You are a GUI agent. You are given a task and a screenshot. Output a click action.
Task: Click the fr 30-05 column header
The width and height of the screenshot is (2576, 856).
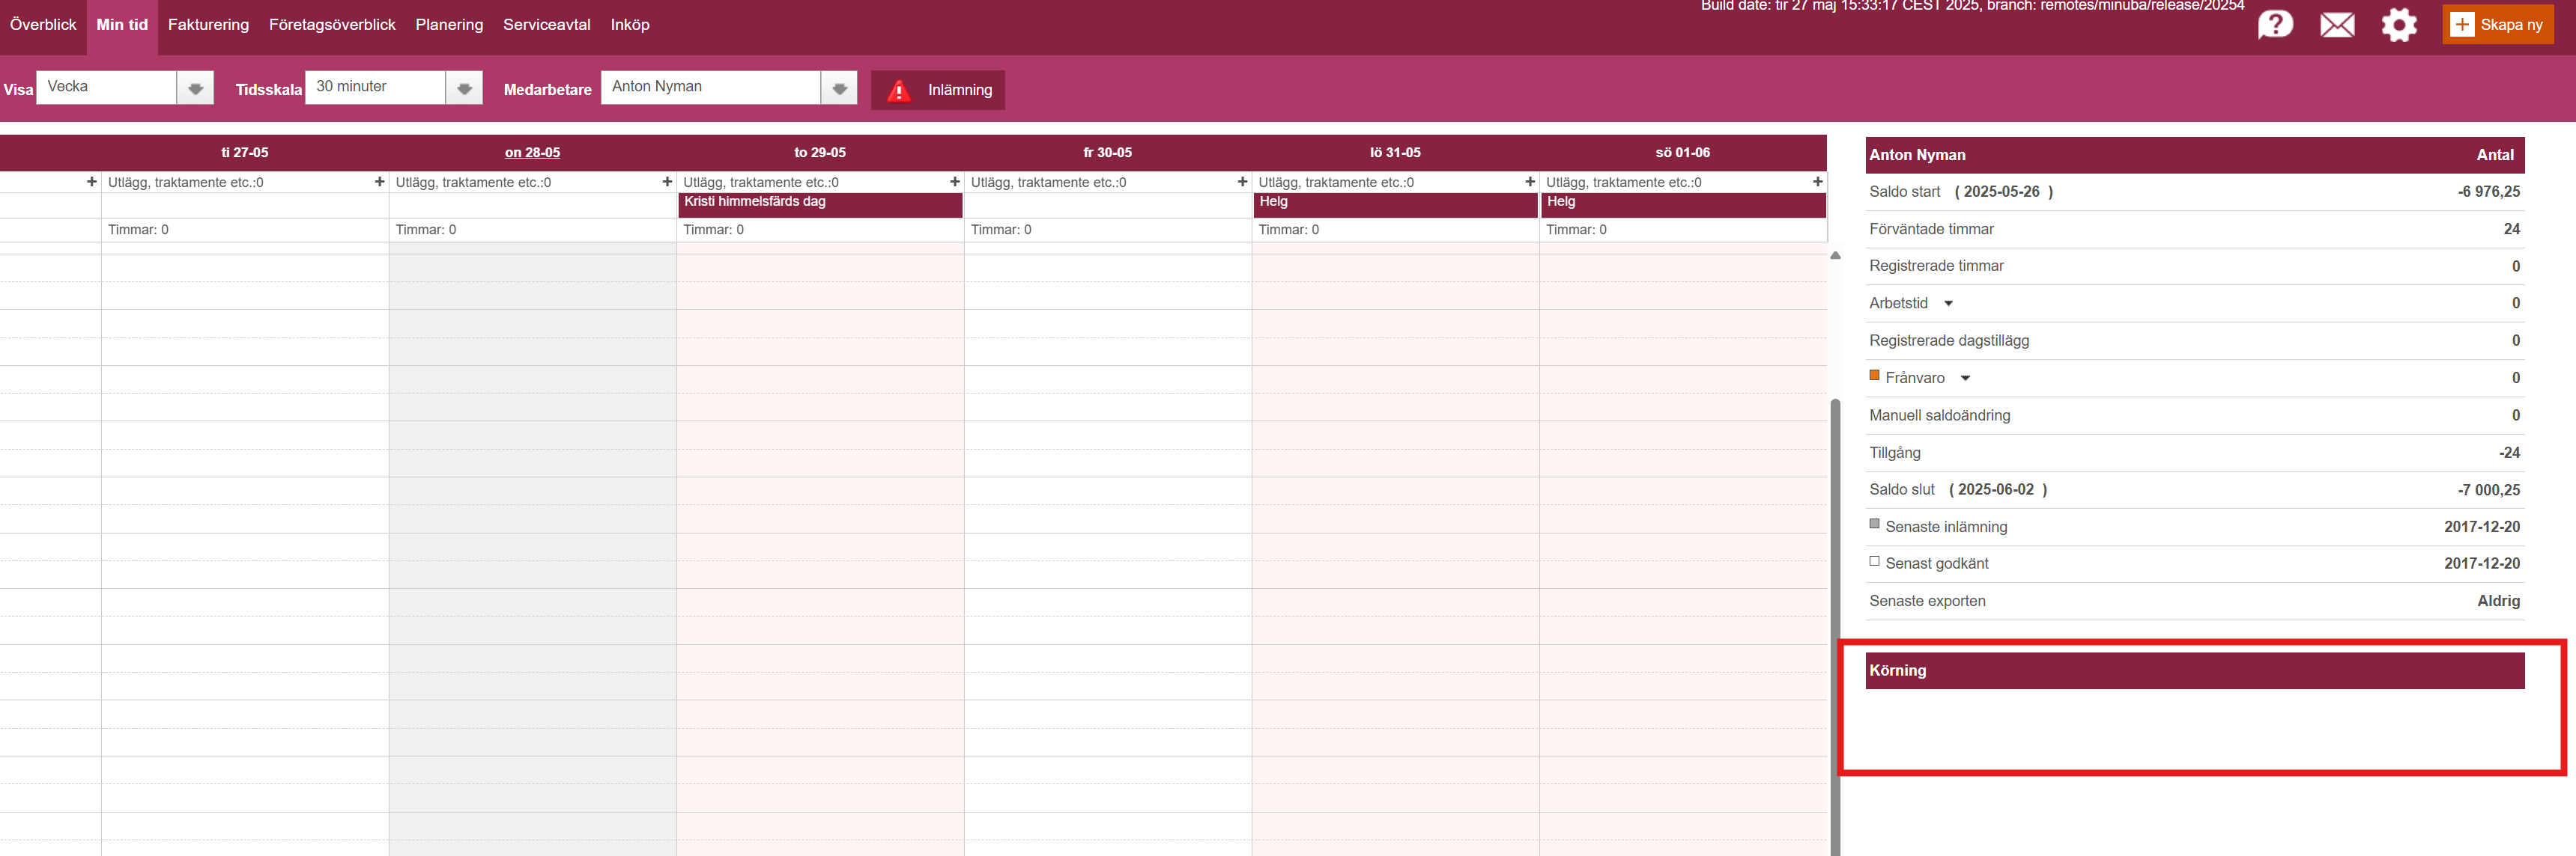[1108, 153]
